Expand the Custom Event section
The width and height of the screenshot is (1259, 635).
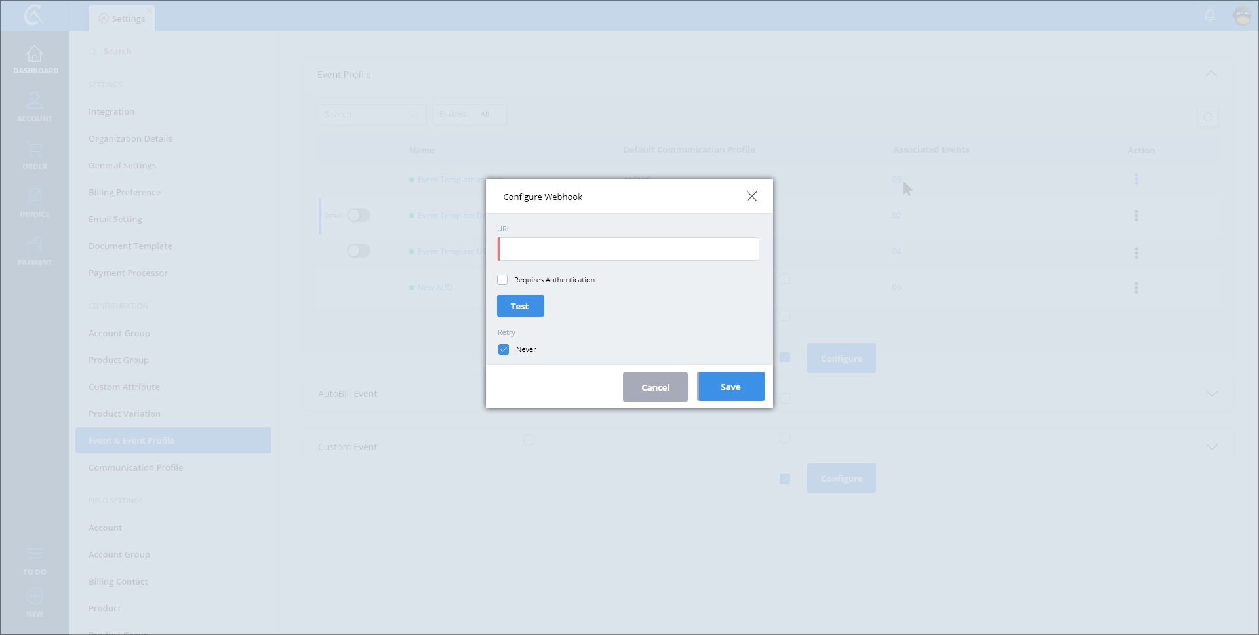pyautogui.click(x=1211, y=447)
